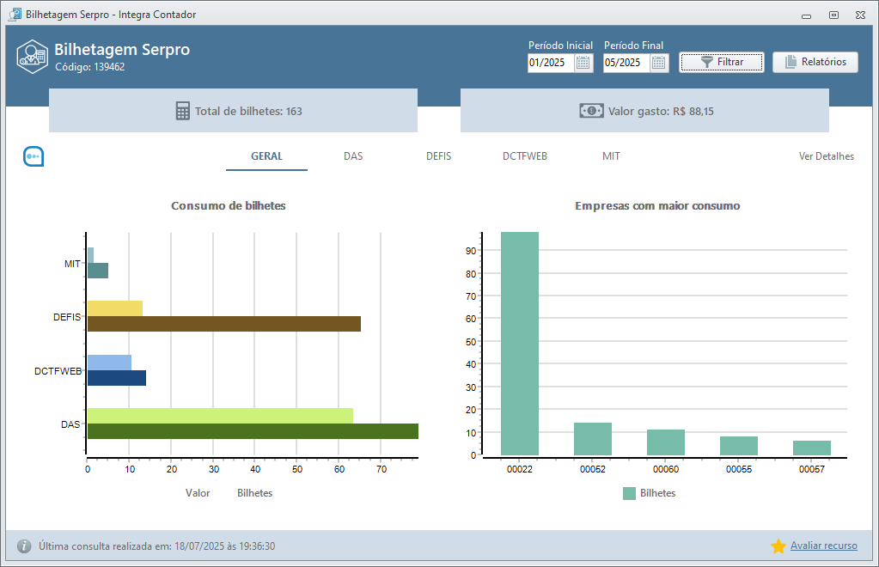The height and width of the screenshot is (567, 879).
Task: Click the info icon in status bar
Action: 24,546
